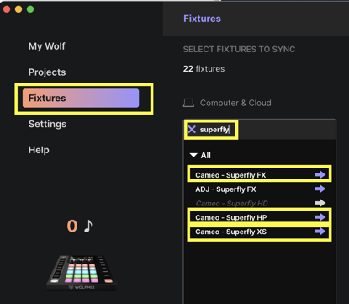Select the ADJ - Superfly FX row
The image size is (349, 304).
[259, 189]
